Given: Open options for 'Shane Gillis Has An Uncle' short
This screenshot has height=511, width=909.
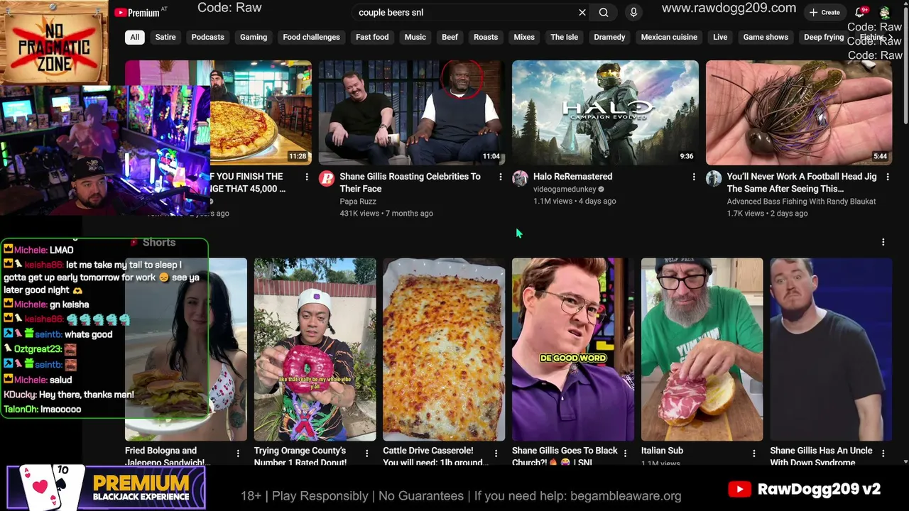Looking at the screenshot, I should pos(883,453).
